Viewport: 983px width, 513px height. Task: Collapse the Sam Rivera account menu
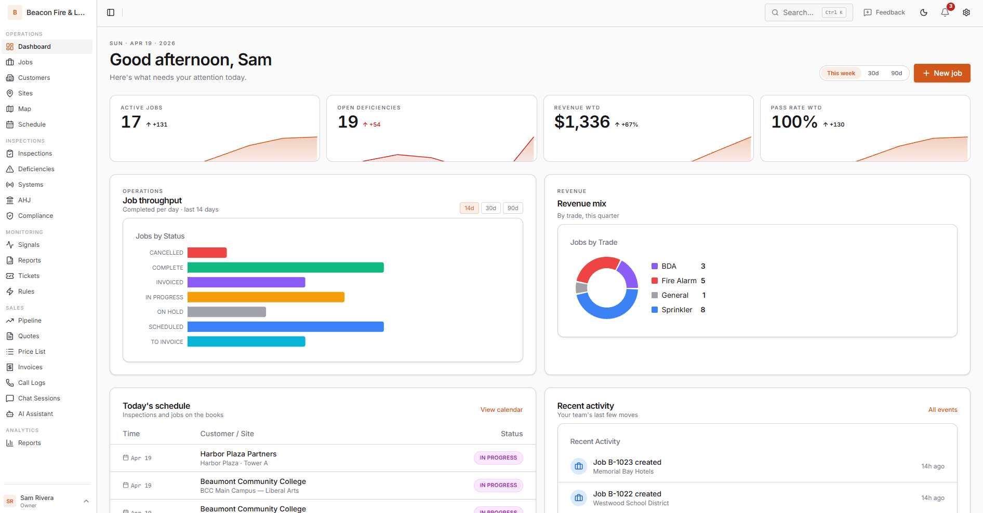pos(86,501)
